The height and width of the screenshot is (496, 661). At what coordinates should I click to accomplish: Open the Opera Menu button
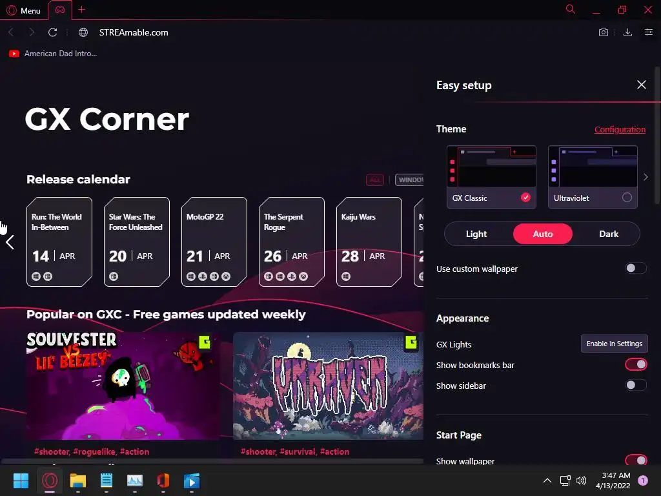pyautogui.click(x=24, y=10)
